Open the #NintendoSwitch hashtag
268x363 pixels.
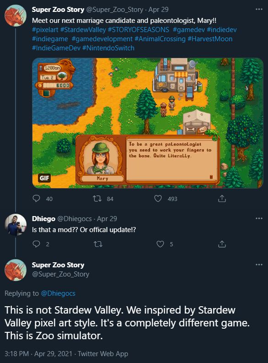pos(108,48)
